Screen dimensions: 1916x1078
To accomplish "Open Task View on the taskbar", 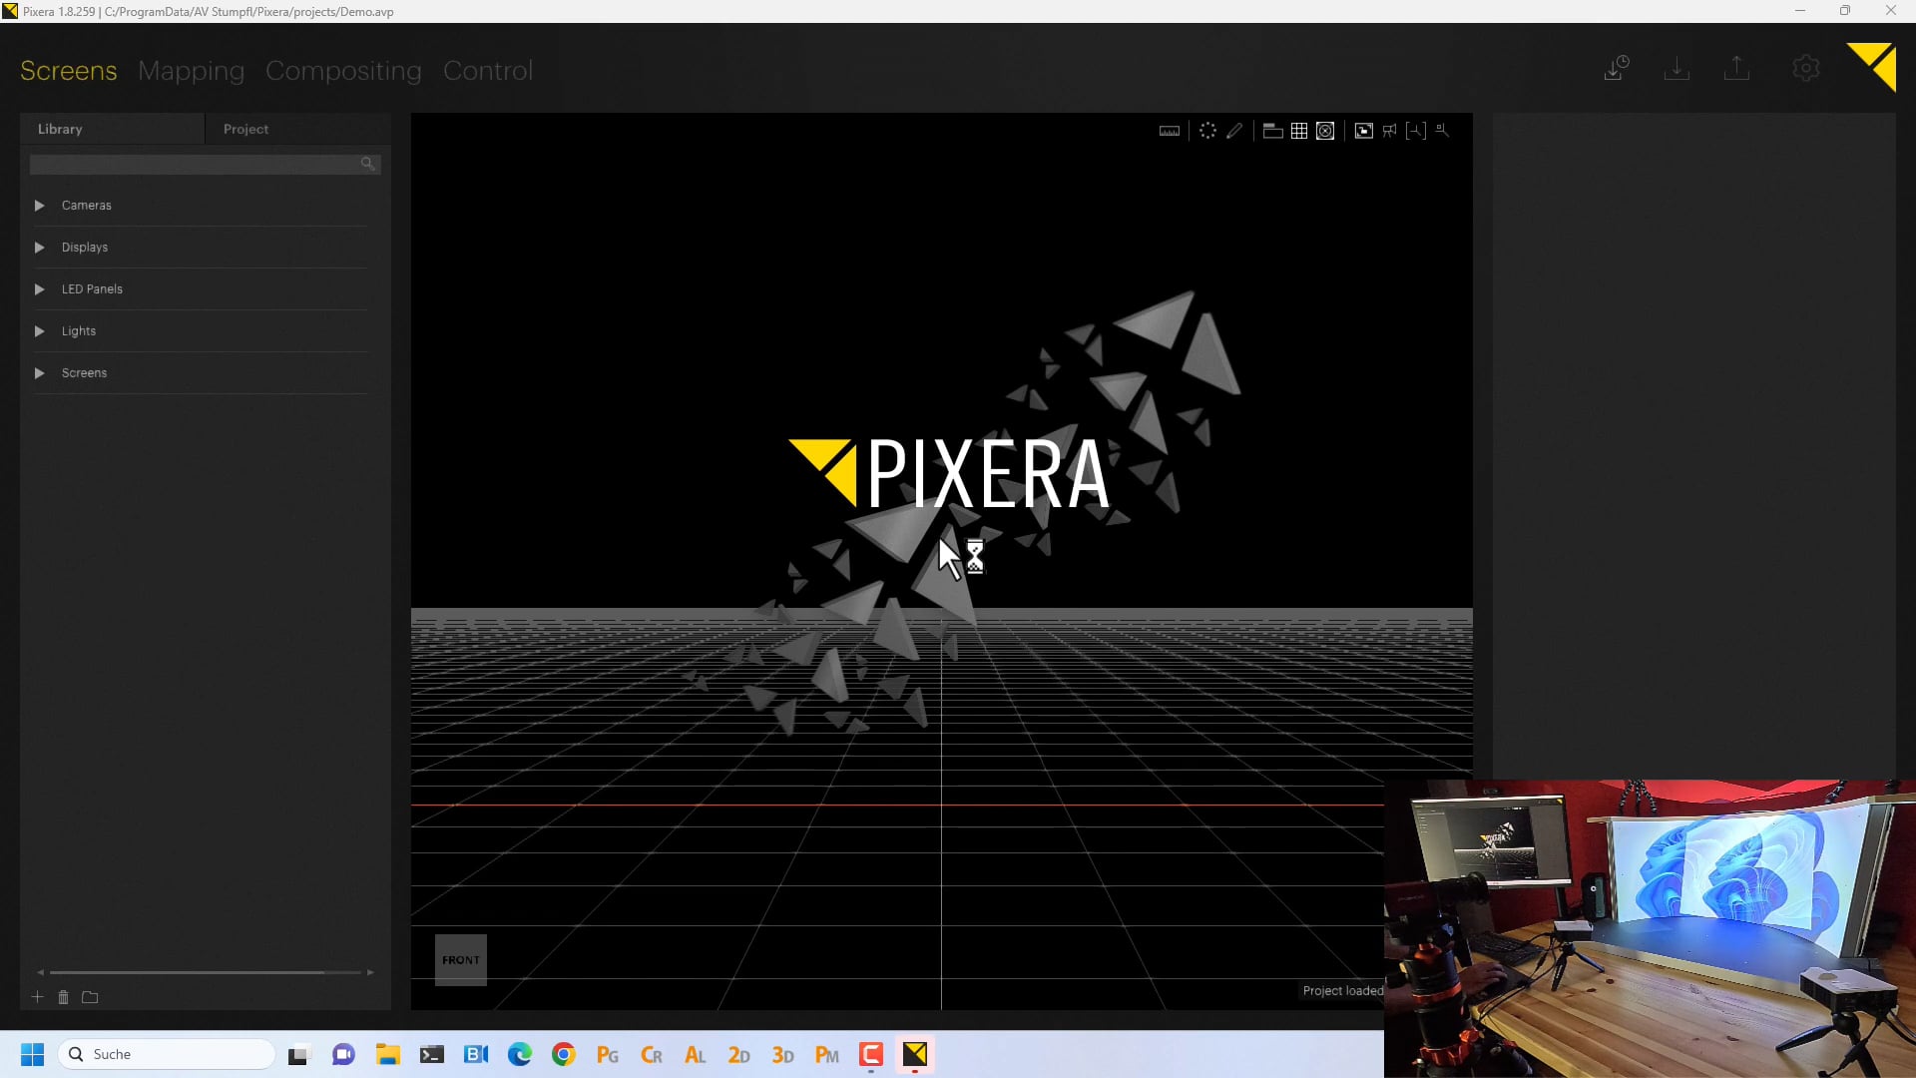I will click(299, 1055).
